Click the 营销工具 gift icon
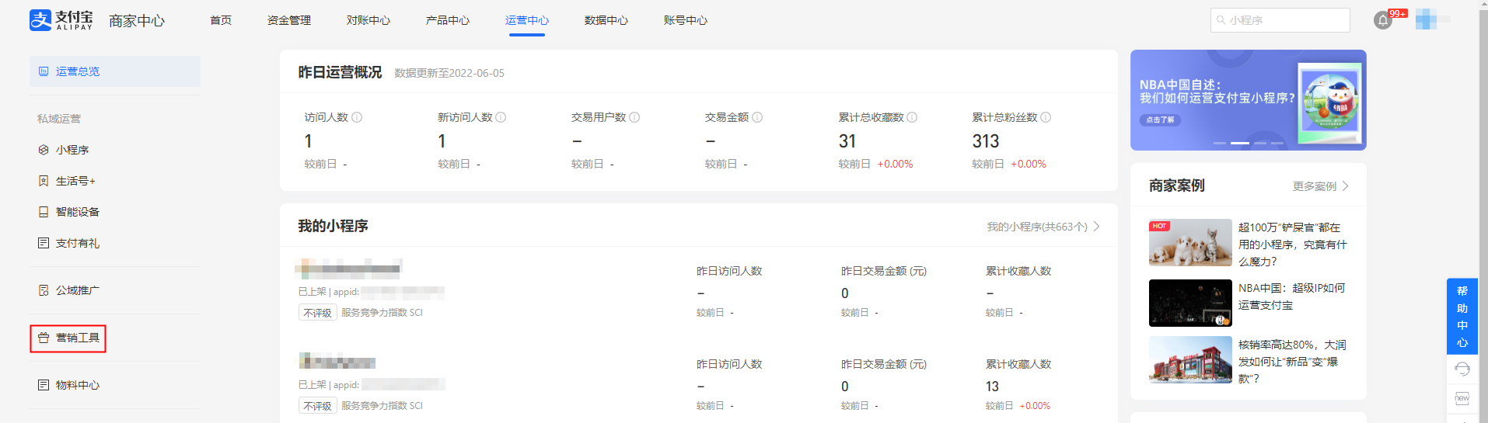1488x423 pixels. pyautogui.click(x=44, y=338)
